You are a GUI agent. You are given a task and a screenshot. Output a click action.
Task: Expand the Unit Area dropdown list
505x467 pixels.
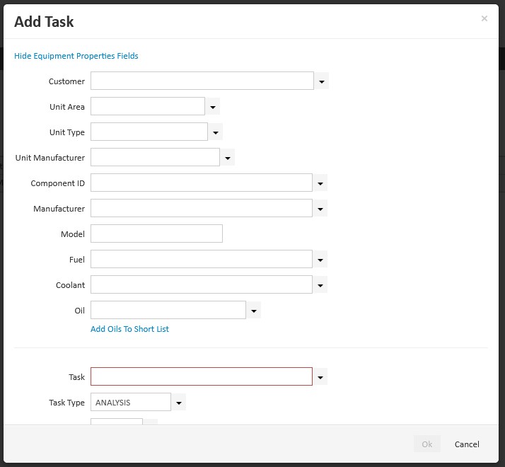coord(213,107)
